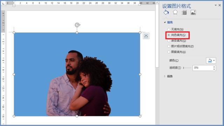The height and width of the screenshot is (126, 224).
Task: Click the tab selector at ruler corner
Action: [3, 3]
